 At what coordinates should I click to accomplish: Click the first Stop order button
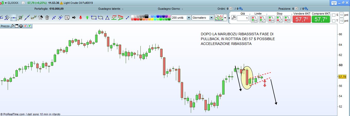click(271, 19)
